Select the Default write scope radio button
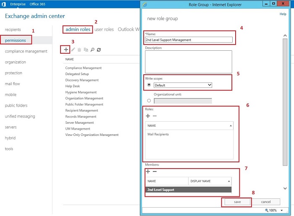Screen dimensions: 294x216 [149, 85]
